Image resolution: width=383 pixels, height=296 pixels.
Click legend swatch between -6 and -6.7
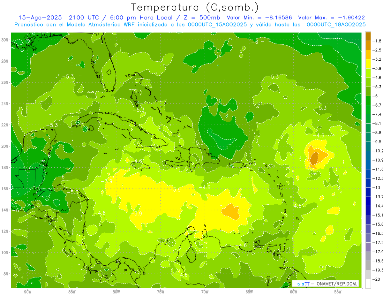click(368, 101)
